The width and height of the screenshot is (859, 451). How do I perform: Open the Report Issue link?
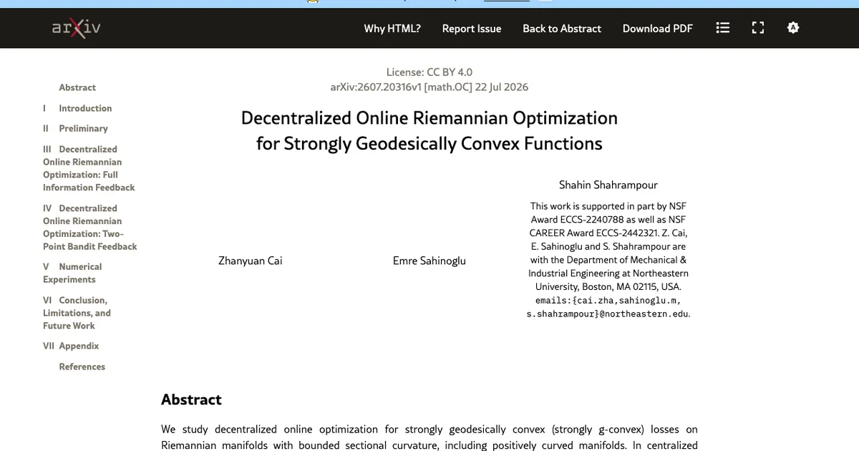472,29
